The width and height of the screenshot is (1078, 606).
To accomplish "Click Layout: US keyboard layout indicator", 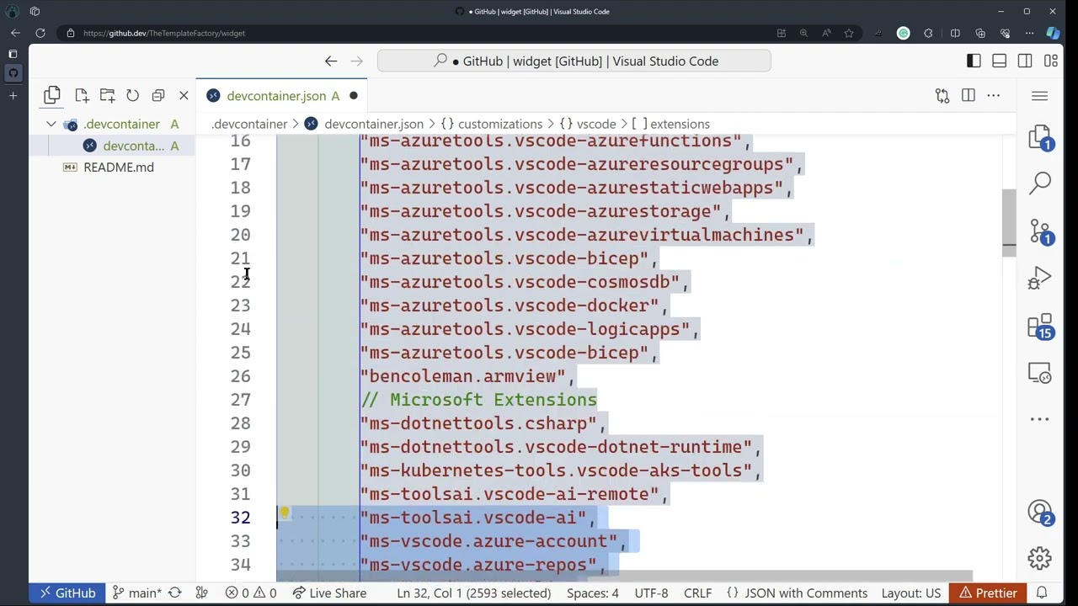I will click(911, 593).
